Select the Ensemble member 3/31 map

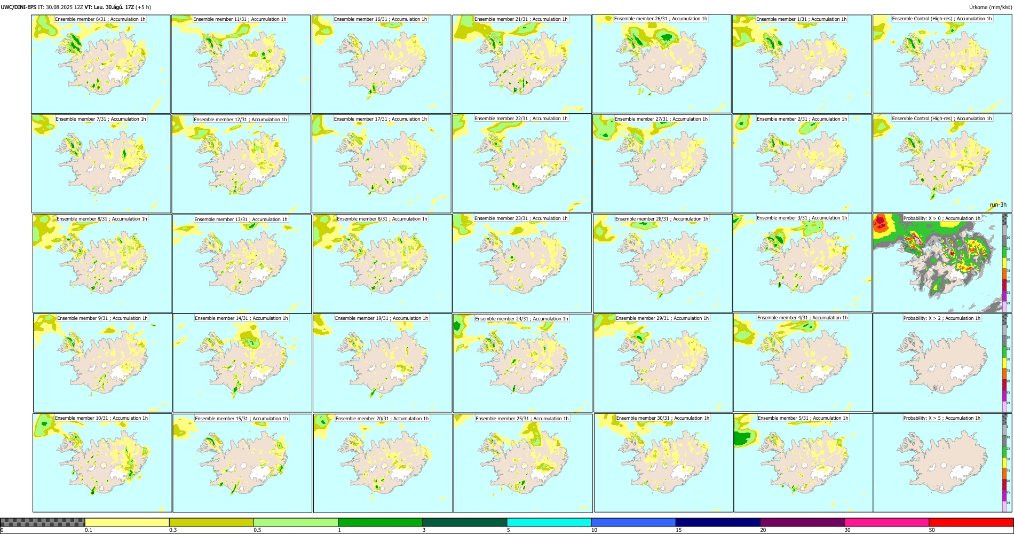[802, 263]
